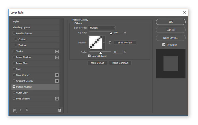Add another Stroke effect with plus icon
The height and width of the screenshot is (125, 198).
57,51
